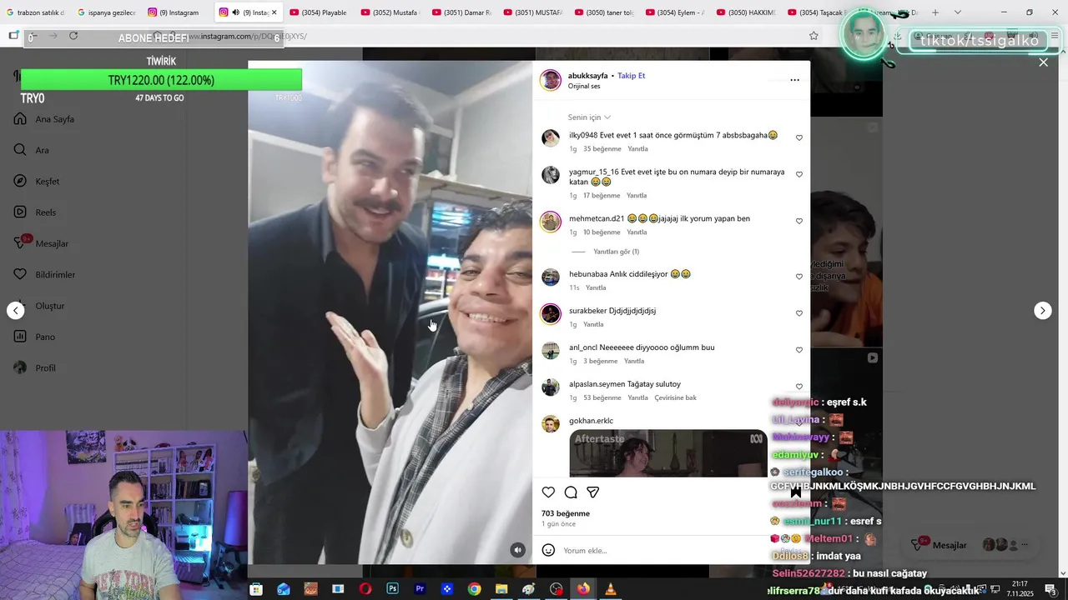Reload the page
This screenshot has height=600, width=1068.
pos(73,36)
